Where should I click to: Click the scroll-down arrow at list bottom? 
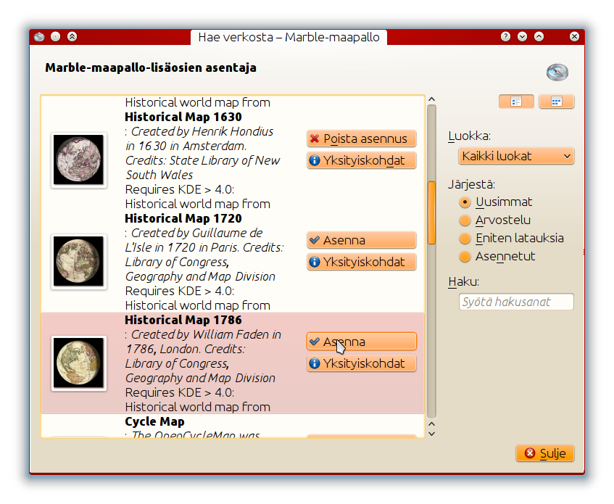(431, 434)
